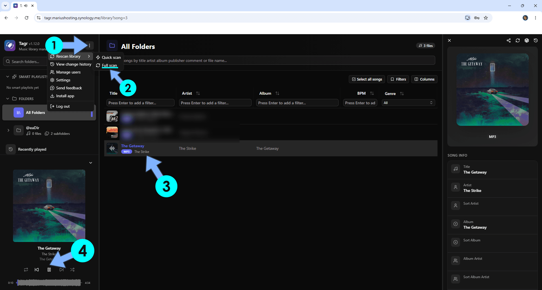Sort the table by Artist
The width and height of the screenshot is (542, 290).
[x=198, y=93]
